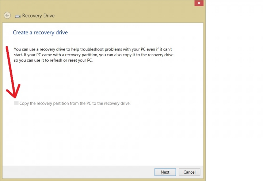Click the red arrowhead above the checkbox
Viewport: 263px width, 181px height.
pos(14,91)
